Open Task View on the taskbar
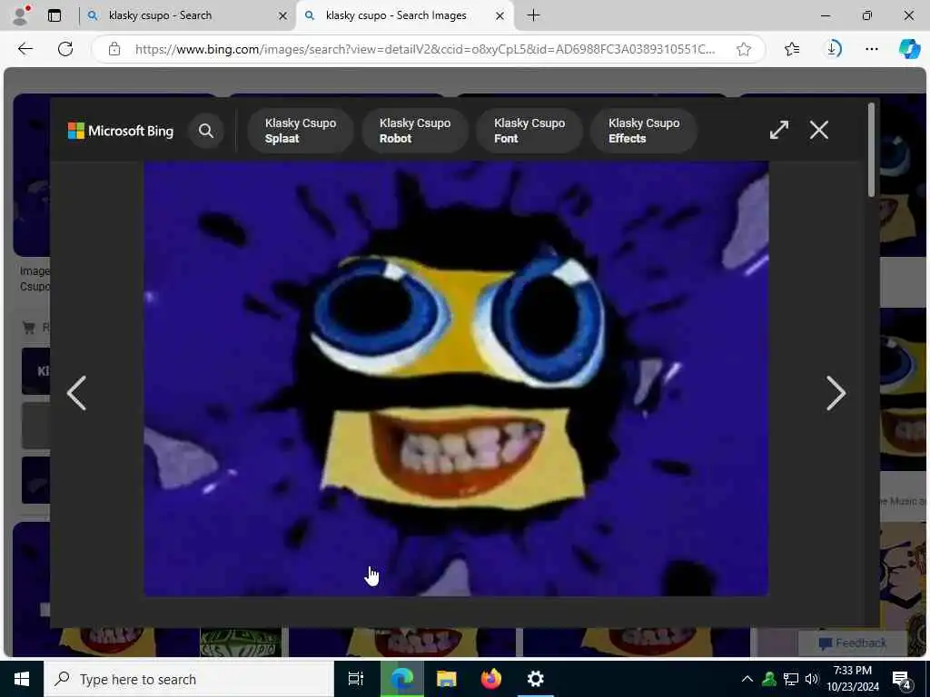The width and height of the screenshot is (930, 697). tap(355, 679)
